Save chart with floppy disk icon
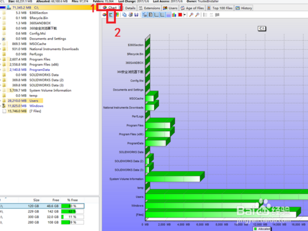 pos(136,15)
